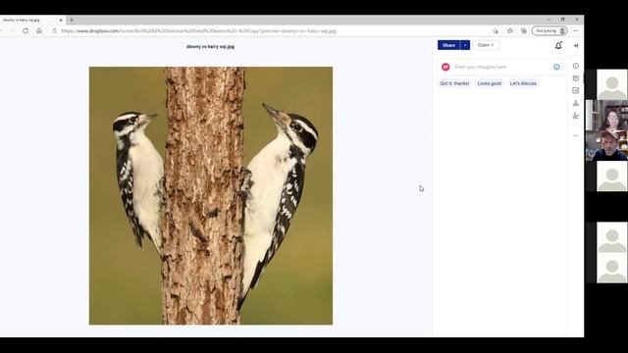The width and height of the screenshot is (628, 353).
Task: Reload the page with the refresh icon
Action: point(26,30)
